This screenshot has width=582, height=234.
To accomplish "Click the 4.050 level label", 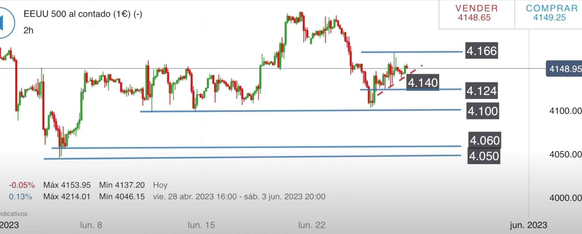I will pyautogui.click(x=484, y=156).
